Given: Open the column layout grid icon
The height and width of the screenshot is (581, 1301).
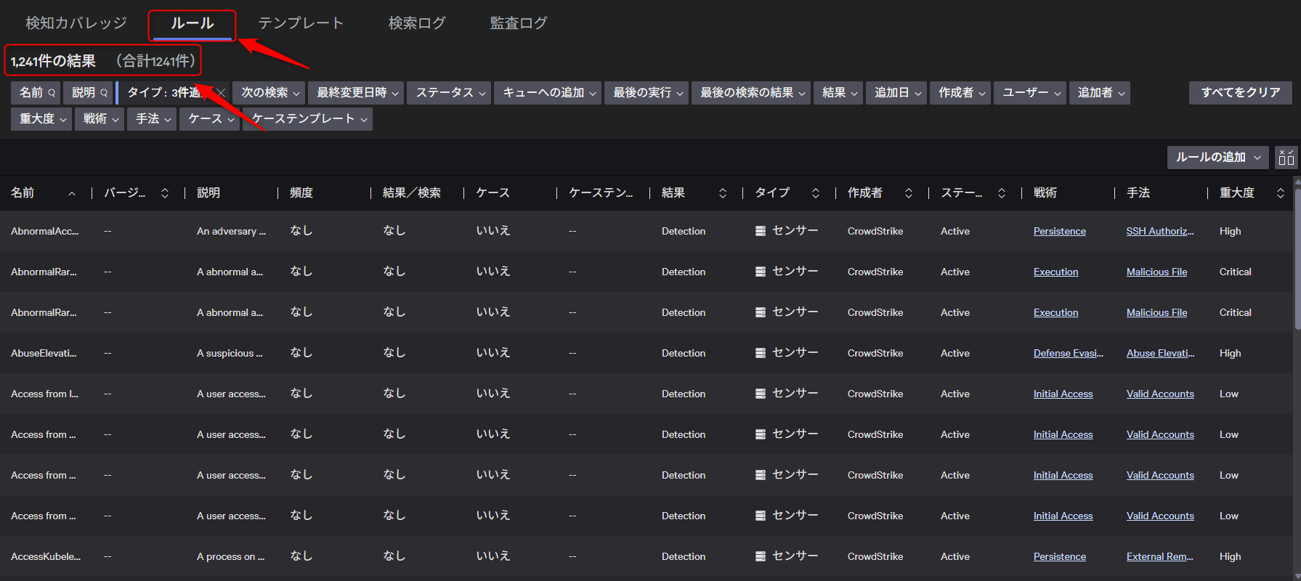Looking at the screenshot, I should [x=1286, y=158].
